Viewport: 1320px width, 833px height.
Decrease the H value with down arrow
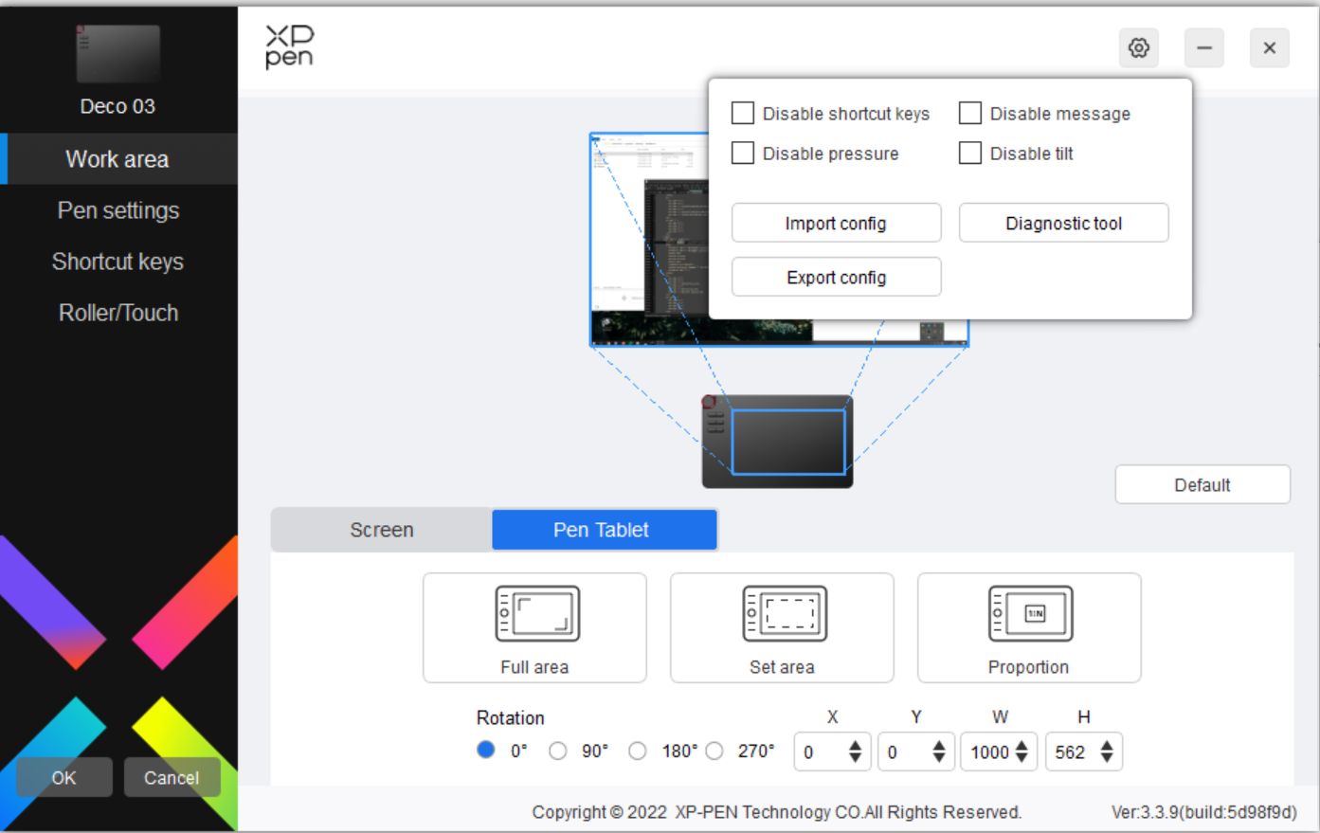click(1107, 758)
